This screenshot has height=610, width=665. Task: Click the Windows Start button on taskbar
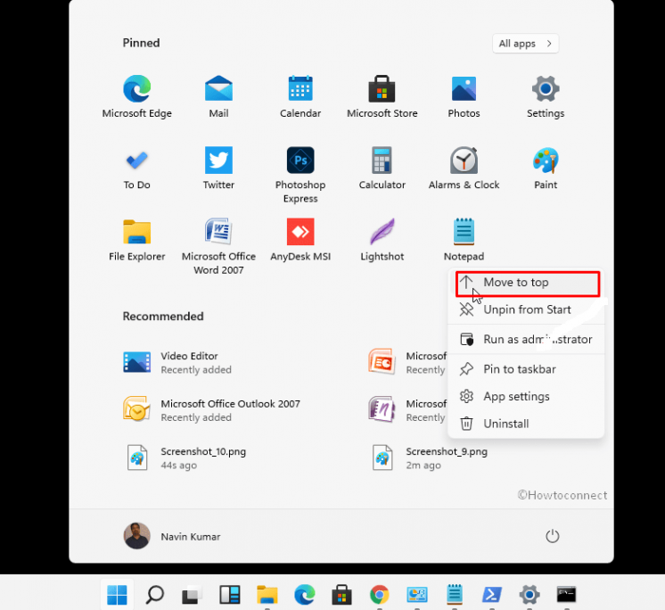coord(117,594)
